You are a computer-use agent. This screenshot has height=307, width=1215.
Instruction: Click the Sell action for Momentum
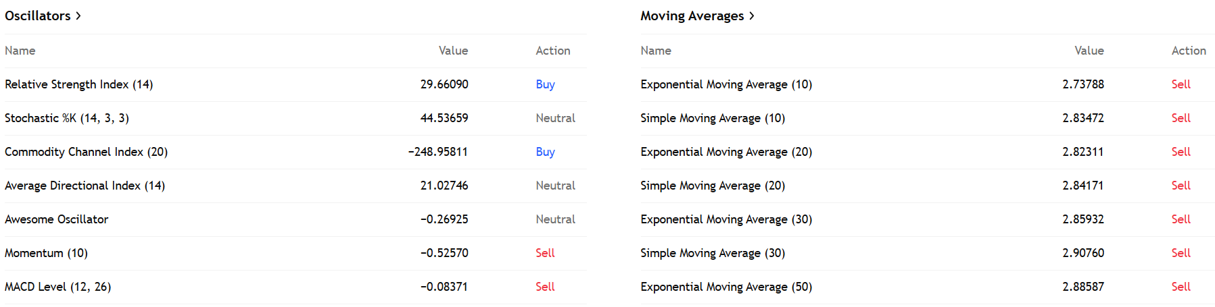point(545,253)
